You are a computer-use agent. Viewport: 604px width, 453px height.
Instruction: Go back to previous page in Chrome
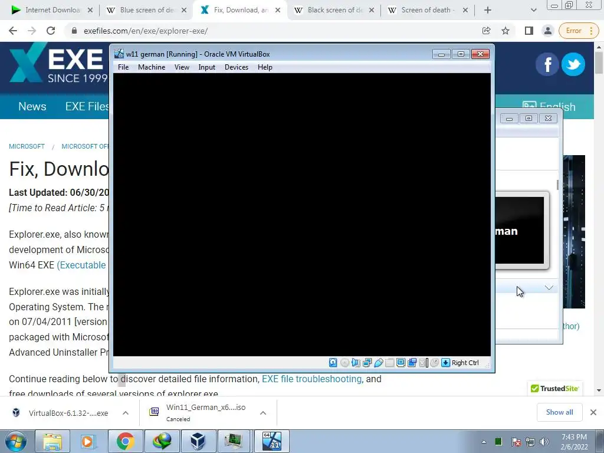tap(13, 31)
